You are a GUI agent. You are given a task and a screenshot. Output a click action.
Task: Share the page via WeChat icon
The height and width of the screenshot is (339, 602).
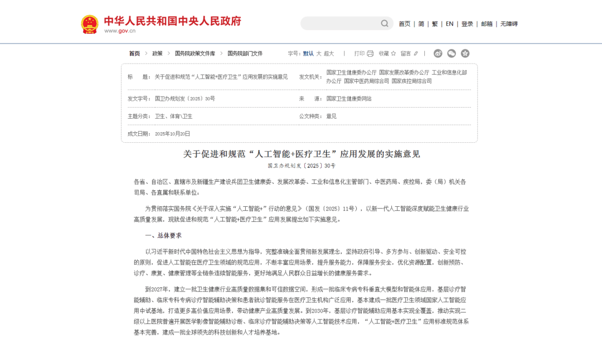tap(452, 54)
